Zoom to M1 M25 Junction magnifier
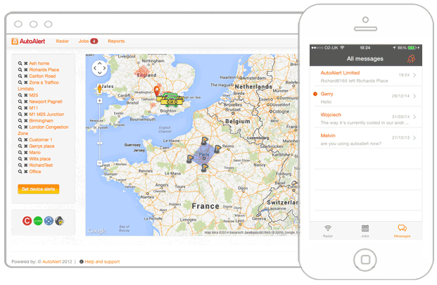 point(20,114)
